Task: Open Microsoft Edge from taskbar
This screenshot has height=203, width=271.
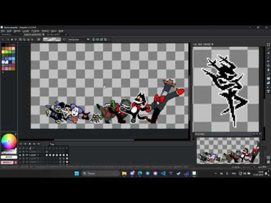Action: 140,173
